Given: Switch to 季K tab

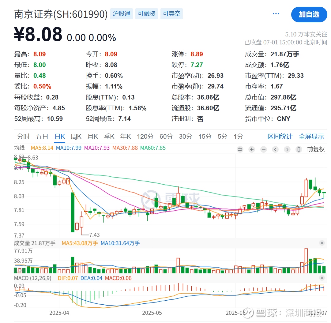Looking at the screenshot, I should (x=109, y=137).
